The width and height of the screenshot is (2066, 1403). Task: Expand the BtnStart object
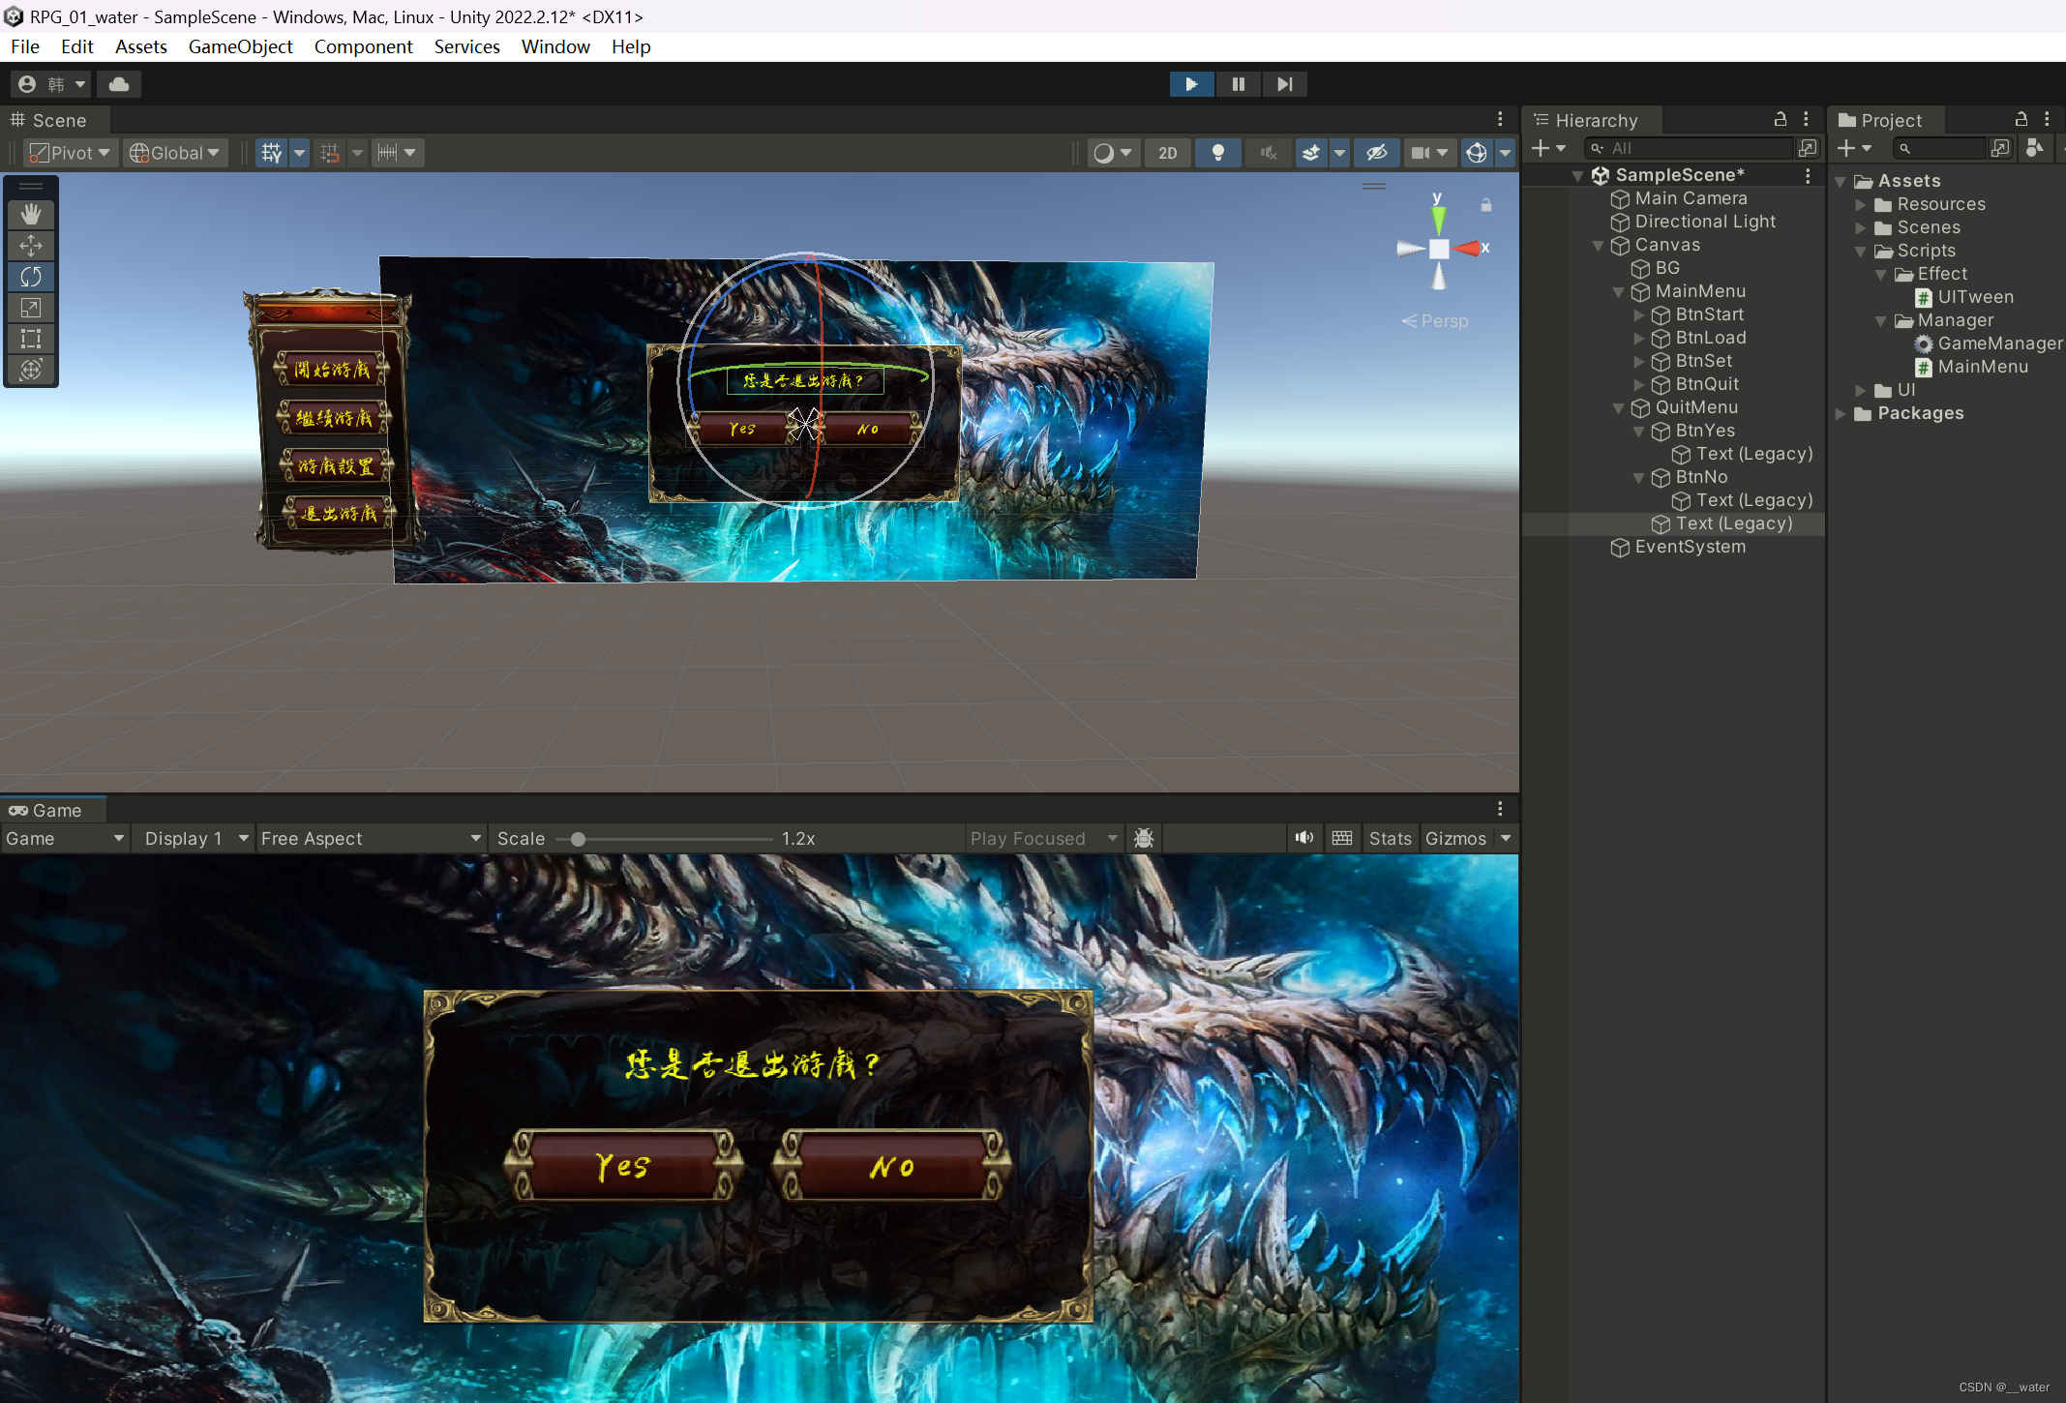[x=1638, y=315]
